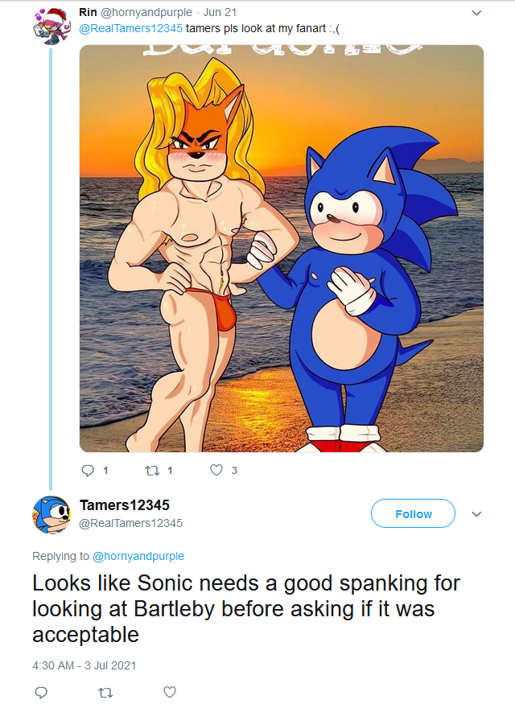The width and height of the screenshot is (515, 704).
Task: Follow Tamers12345
Action: pos(413,514)
